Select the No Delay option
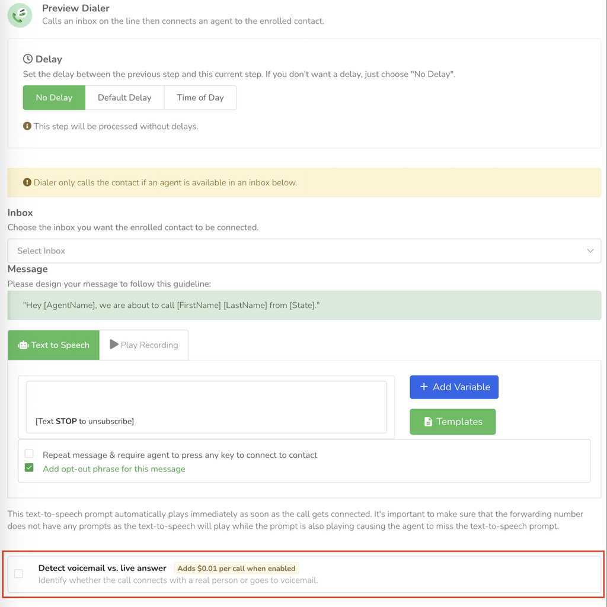 coord(54,98)
